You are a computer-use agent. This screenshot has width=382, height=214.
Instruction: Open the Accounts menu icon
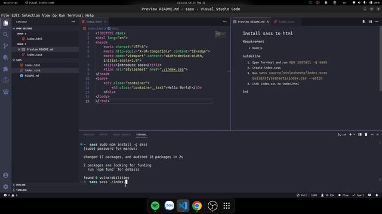[x=5, y=175]
